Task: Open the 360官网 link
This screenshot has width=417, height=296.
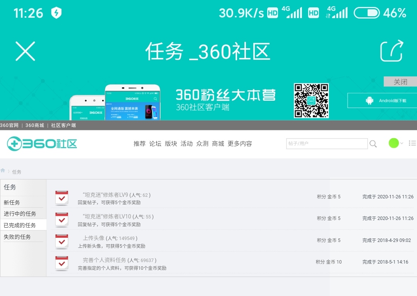Action: [x=9, y=125]
